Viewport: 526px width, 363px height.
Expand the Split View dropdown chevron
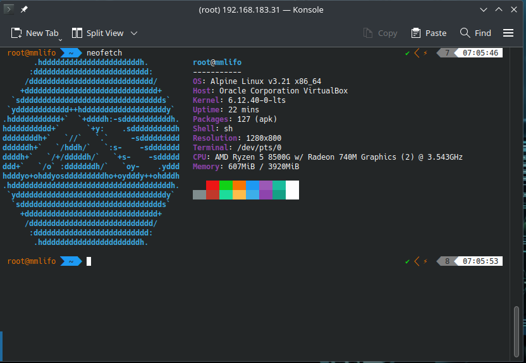pyautogui.click(x=134, y=33)
